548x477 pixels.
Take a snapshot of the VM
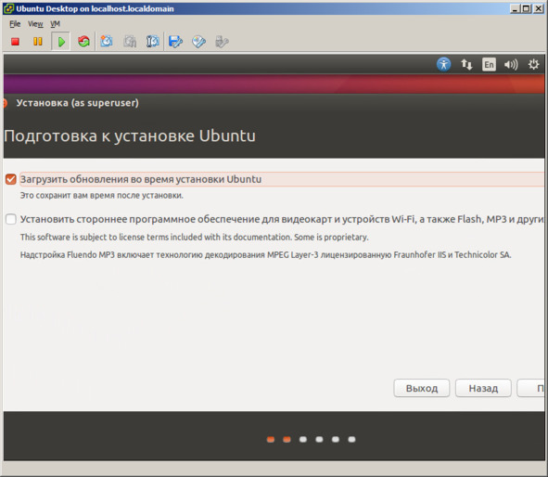click(107, 42)
